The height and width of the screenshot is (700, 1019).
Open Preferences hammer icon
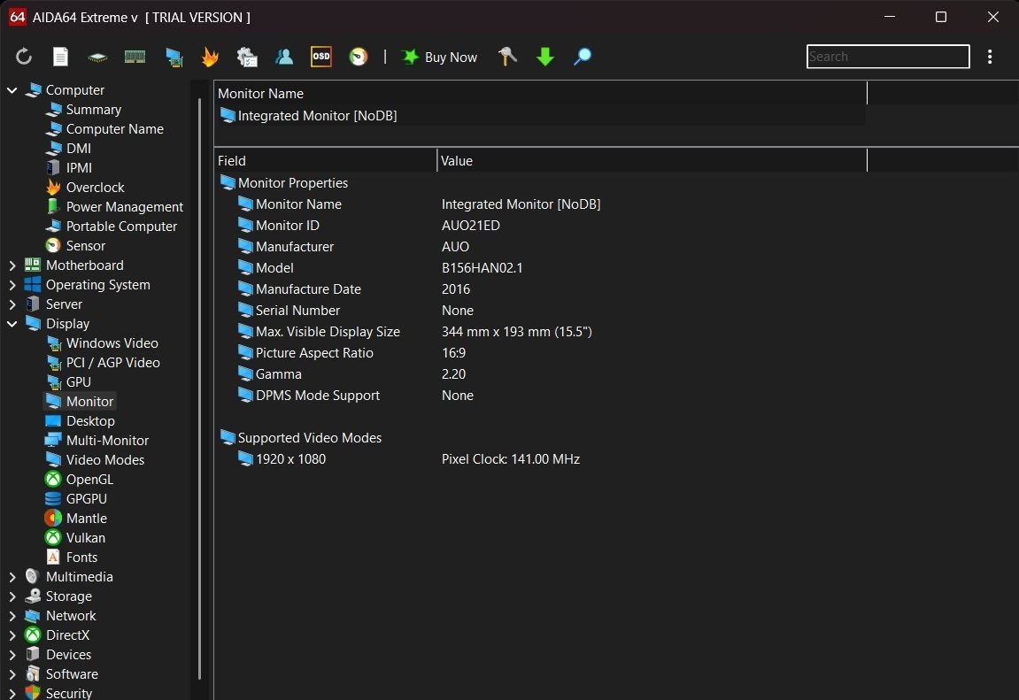[x=507, y=57]
